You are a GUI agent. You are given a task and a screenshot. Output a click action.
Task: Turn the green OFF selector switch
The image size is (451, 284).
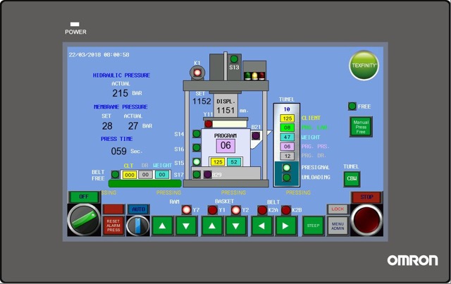84,220
